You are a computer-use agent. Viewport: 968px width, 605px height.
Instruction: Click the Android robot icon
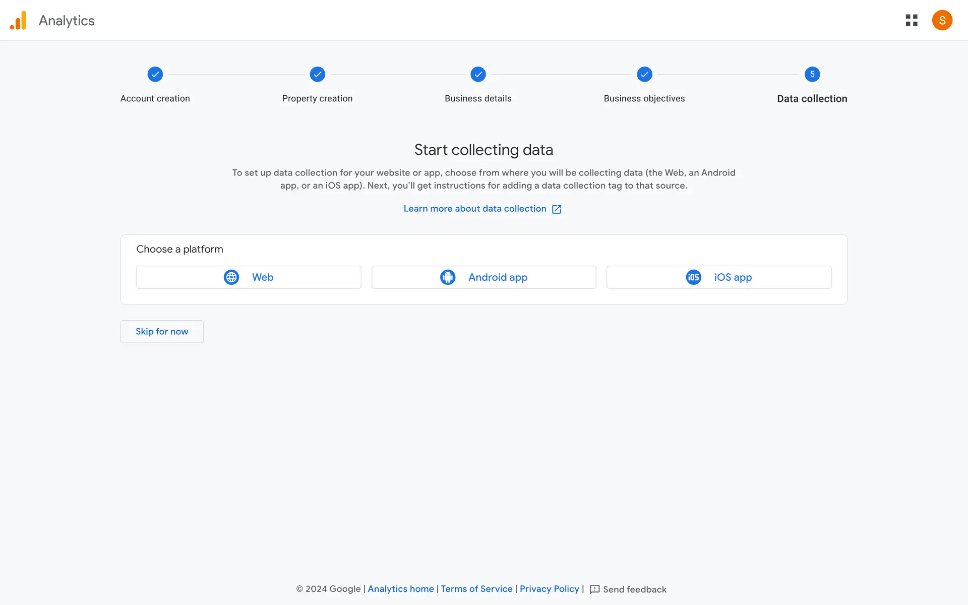point(448,277)
